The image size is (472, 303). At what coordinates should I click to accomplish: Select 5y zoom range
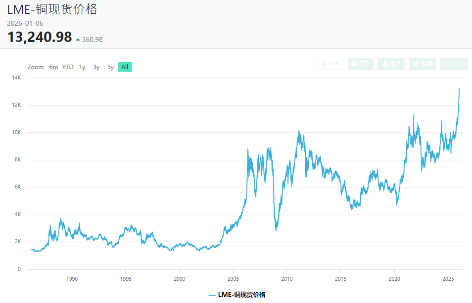click(111, 67)
